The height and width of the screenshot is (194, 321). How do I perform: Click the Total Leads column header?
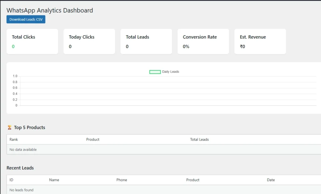point(199,139)
